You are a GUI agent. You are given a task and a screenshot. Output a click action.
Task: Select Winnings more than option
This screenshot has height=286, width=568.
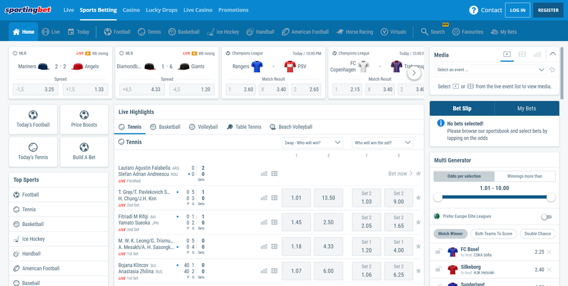525,176
